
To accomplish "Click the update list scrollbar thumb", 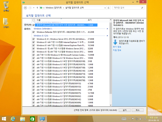I will pos(111,58).
